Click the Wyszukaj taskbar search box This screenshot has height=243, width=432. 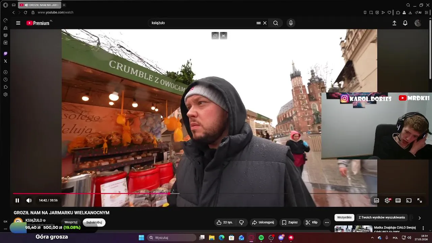[172, 238]
